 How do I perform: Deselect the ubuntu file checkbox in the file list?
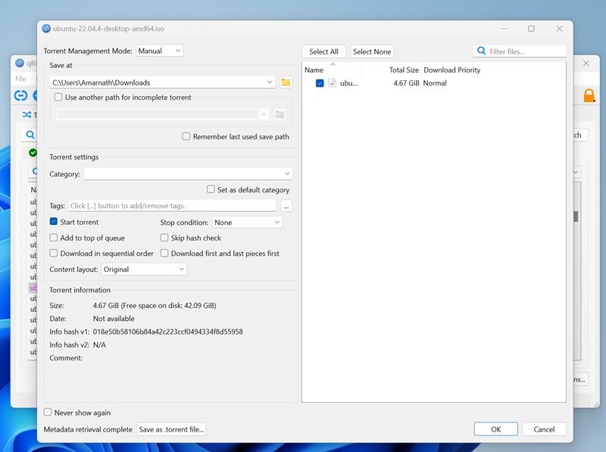click(x=320, y=83)
